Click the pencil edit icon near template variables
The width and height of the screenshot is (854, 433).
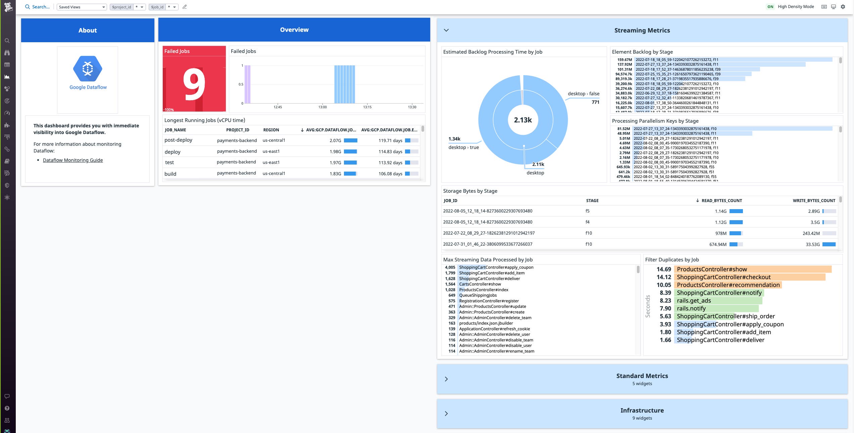(x=185, y=6)
